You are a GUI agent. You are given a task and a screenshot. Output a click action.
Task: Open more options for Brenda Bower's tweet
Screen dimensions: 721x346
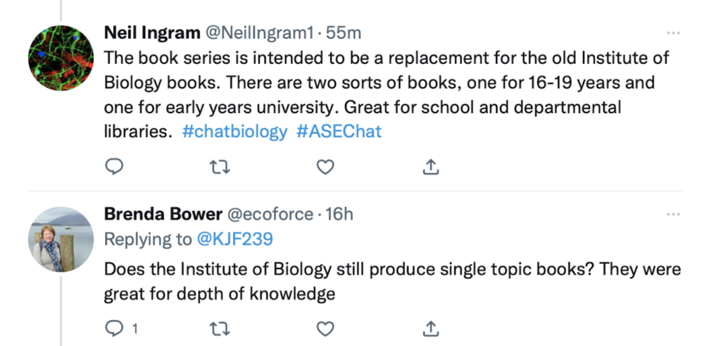coord(673,214)
